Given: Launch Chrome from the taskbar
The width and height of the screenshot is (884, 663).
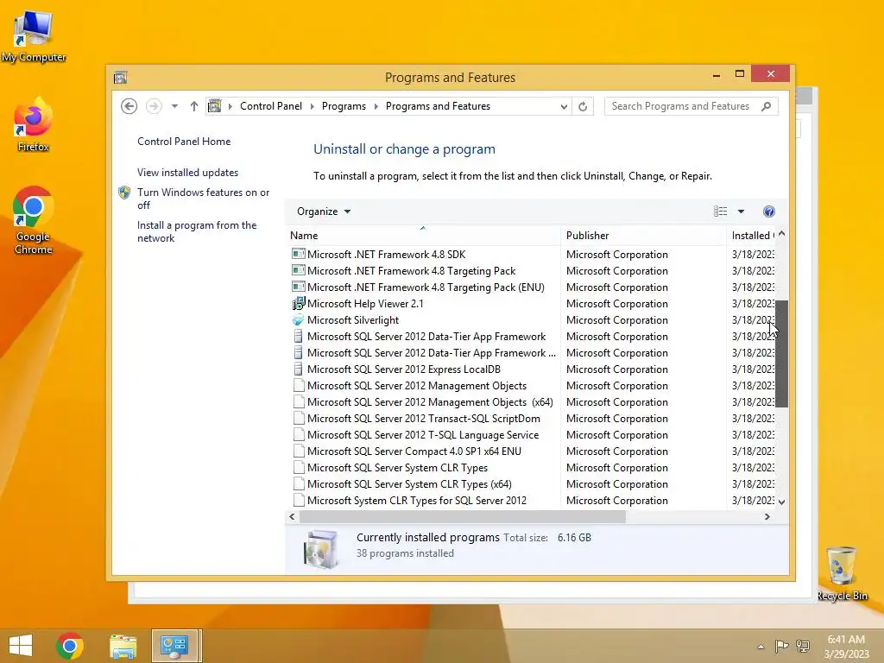Looking at the screenshot, I should (x=70, y=646).
